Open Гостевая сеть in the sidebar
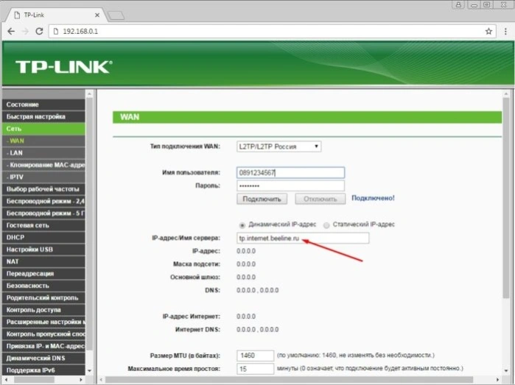 [43, 225]
